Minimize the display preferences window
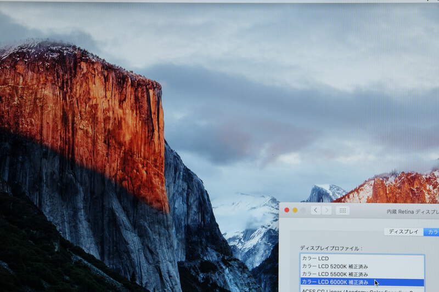 pos(295,210)
